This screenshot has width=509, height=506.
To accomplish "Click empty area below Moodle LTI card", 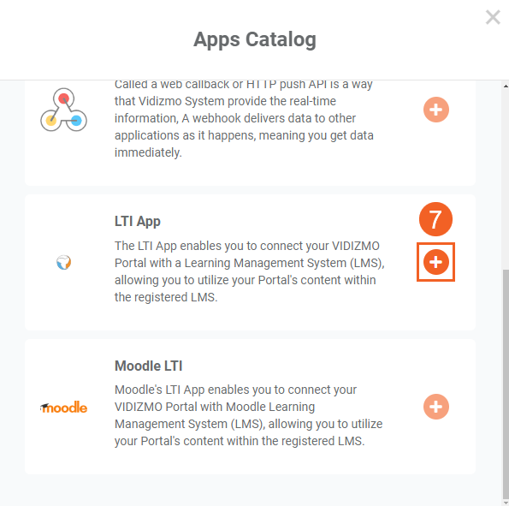I will pyautogui.click(x=250, y=490).
